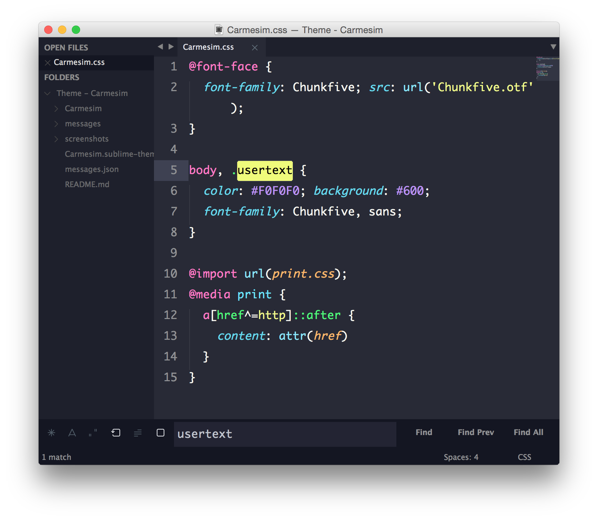Click line number 10 in gutter

click(x=170, y=274)
